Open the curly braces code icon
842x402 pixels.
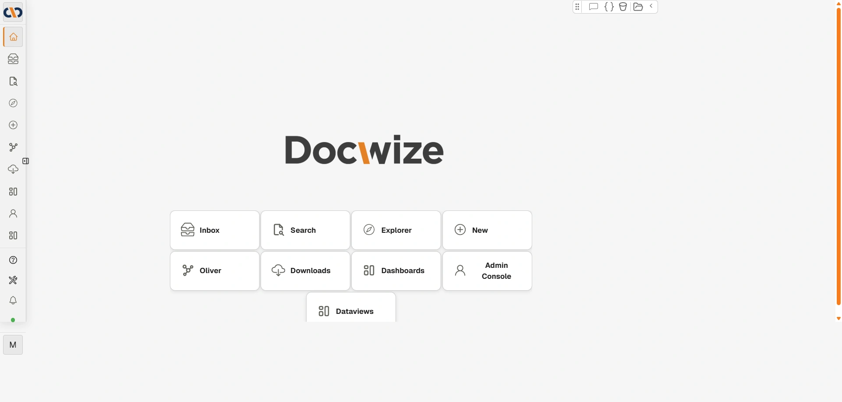609,7
